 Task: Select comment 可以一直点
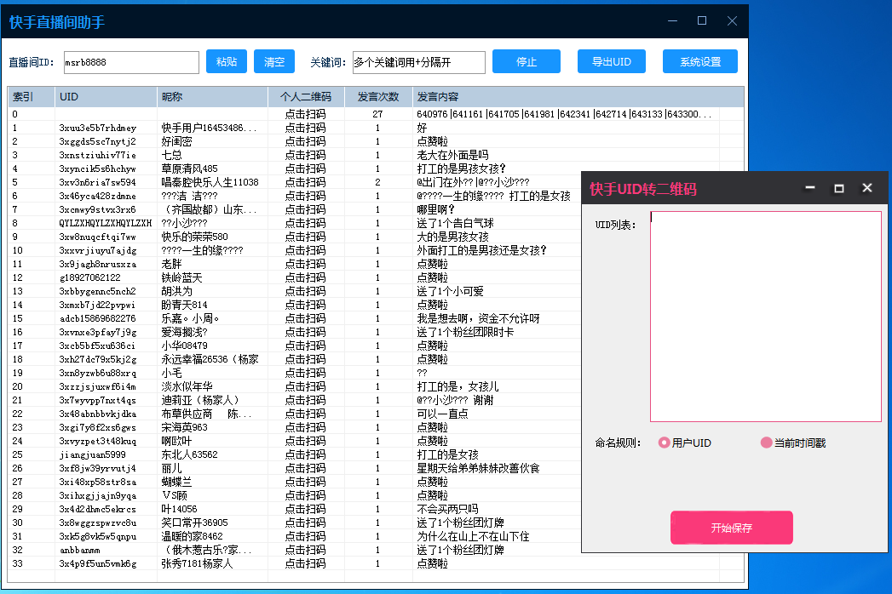pos(442,414)
